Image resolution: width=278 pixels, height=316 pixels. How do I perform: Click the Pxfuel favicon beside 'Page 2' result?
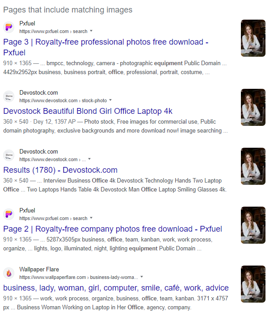8,214
